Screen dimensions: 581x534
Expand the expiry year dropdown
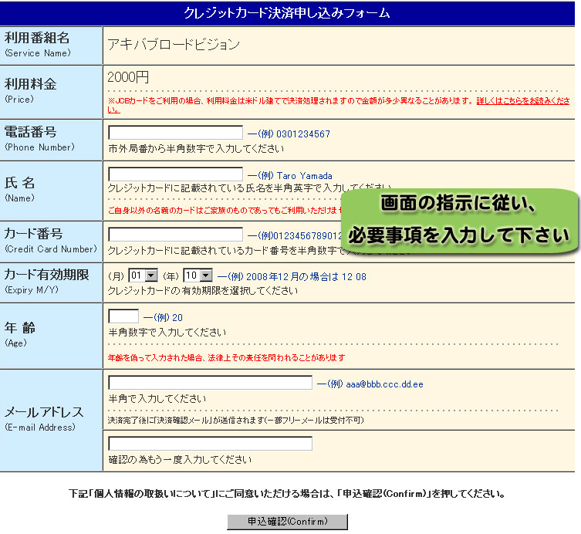(198, 275)
